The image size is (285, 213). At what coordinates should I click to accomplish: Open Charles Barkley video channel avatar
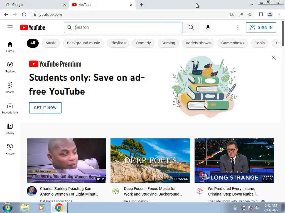(x=32, y=191)
